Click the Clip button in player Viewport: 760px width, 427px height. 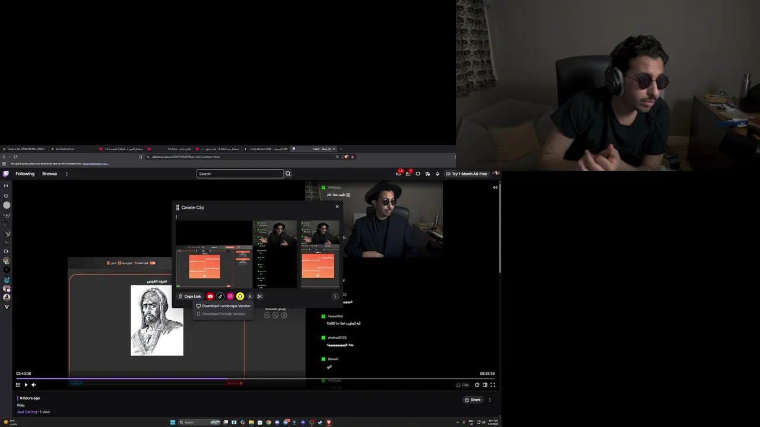tap(462, 385)
